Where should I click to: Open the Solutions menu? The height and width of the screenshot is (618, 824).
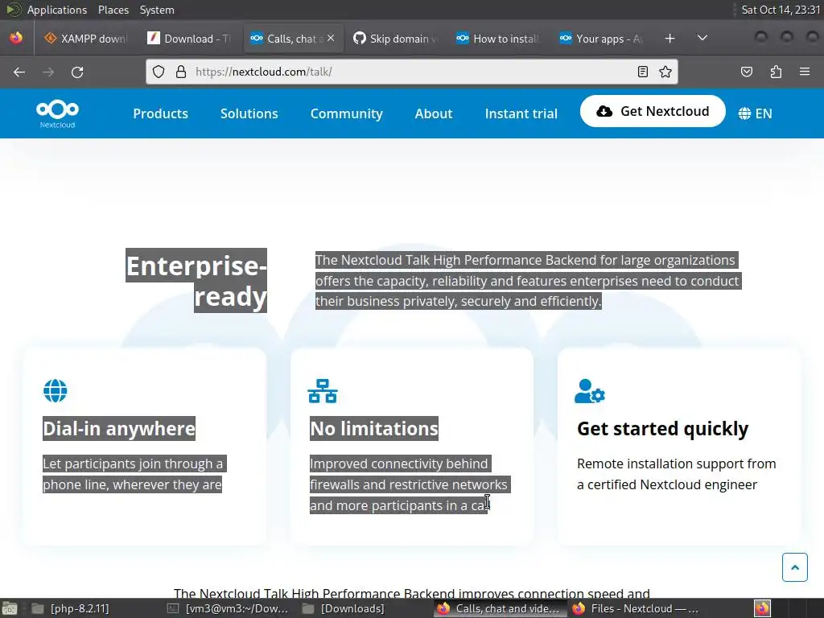(x=249, y=113)
